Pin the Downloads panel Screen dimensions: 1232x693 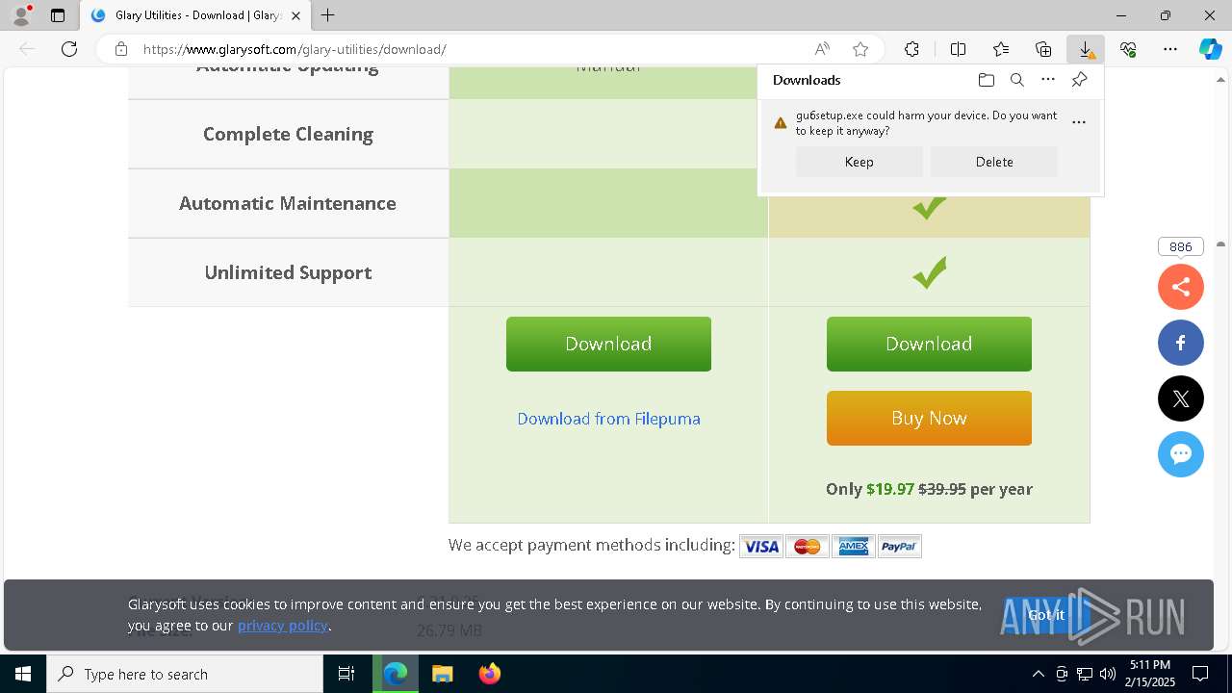click(1079, 80)
